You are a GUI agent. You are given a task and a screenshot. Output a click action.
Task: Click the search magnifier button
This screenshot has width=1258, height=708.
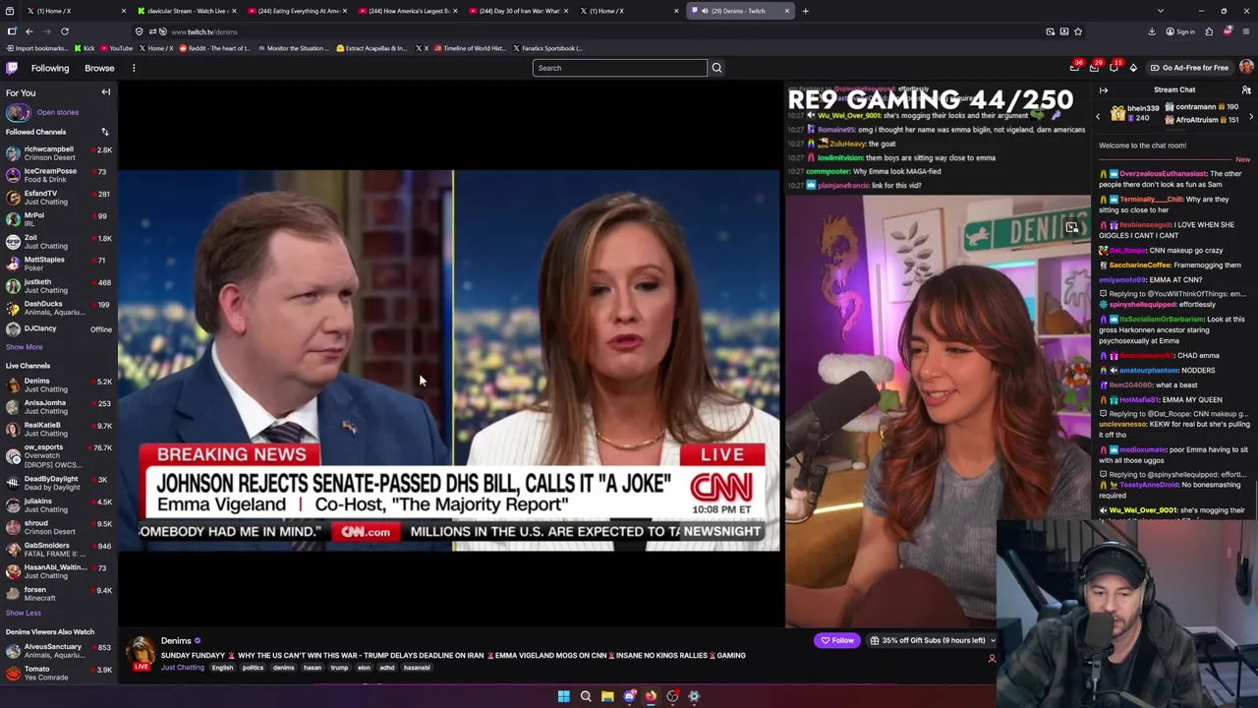point(716,68)
